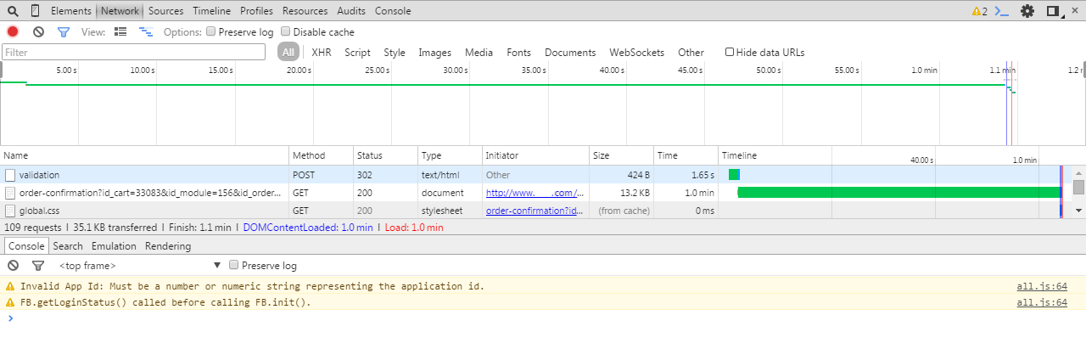Toggle device mode phone icon
The image size is (1086, 360).
[35, 11]
